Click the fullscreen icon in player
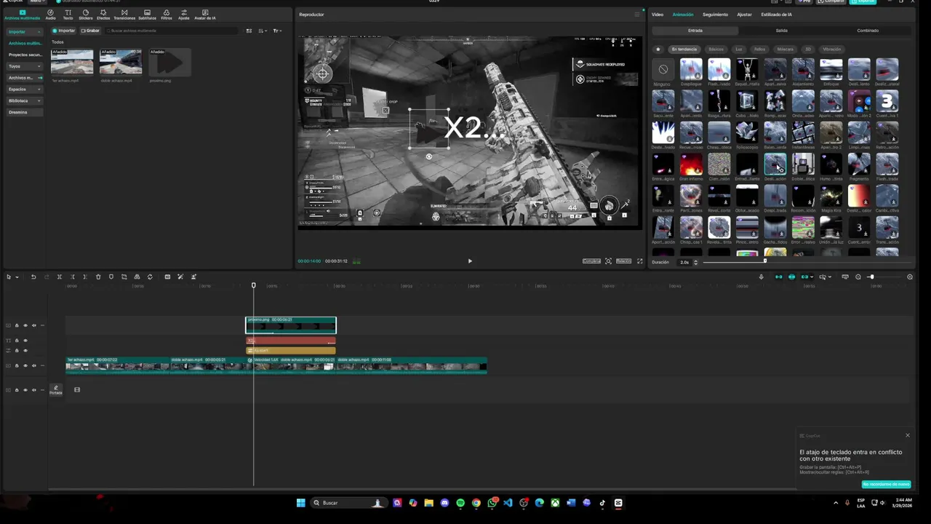Viewport: 931px width, 524px height. click(x=640, y=261)
